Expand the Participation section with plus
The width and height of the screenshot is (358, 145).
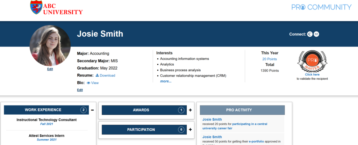click(x=190, y=130)
